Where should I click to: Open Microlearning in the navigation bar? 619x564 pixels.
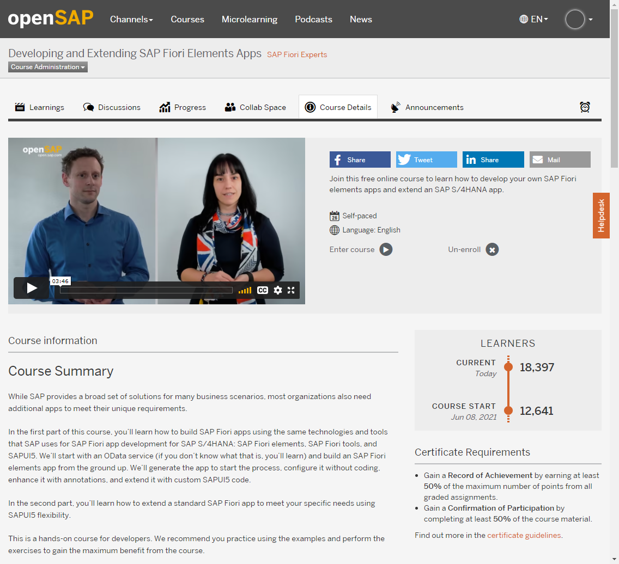point(250,19)
